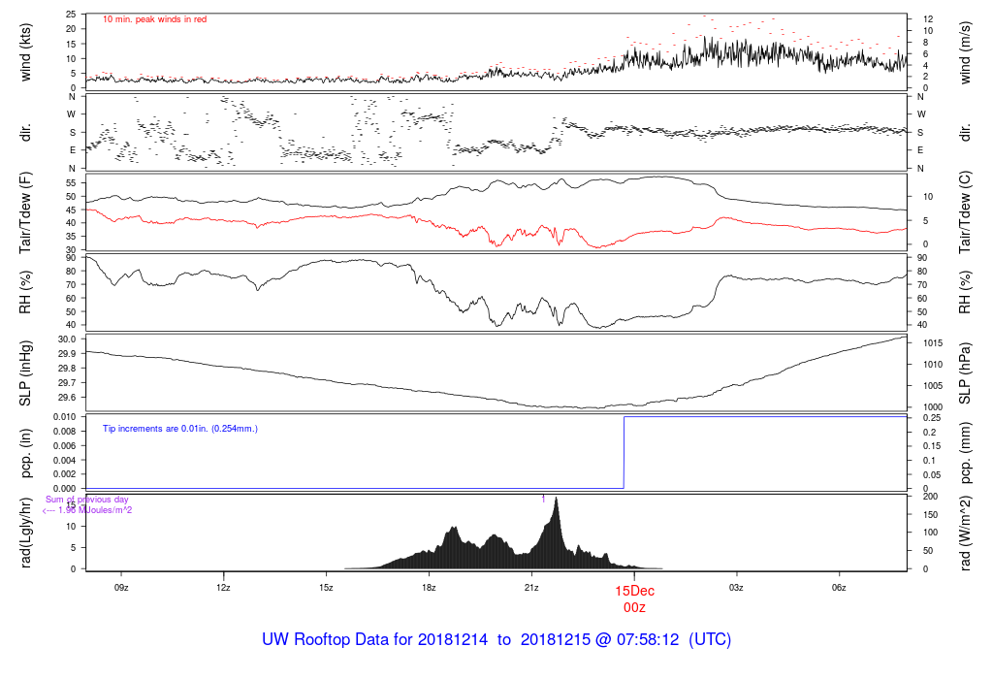The height and width of the screenshot is (679, 993).
Task: Click the 'wind (m/s)' right axis label
Action: 965,52
